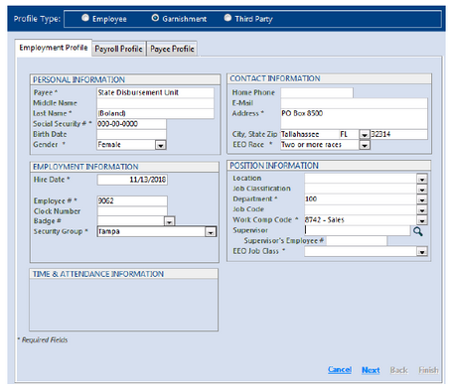The height and width of the screenshot is (391, 452).
Task: Click the Social Security number field
Action: [x=131, y=124]
